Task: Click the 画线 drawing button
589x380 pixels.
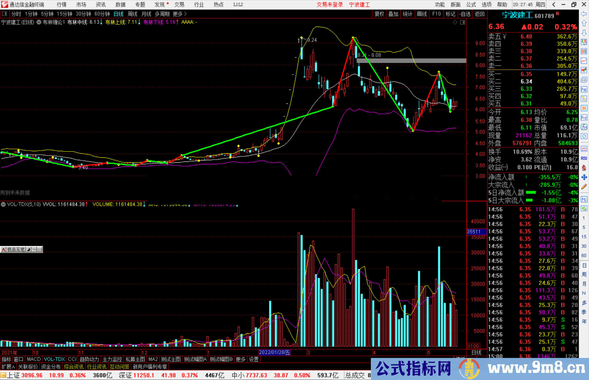Action: pos(422,14)
